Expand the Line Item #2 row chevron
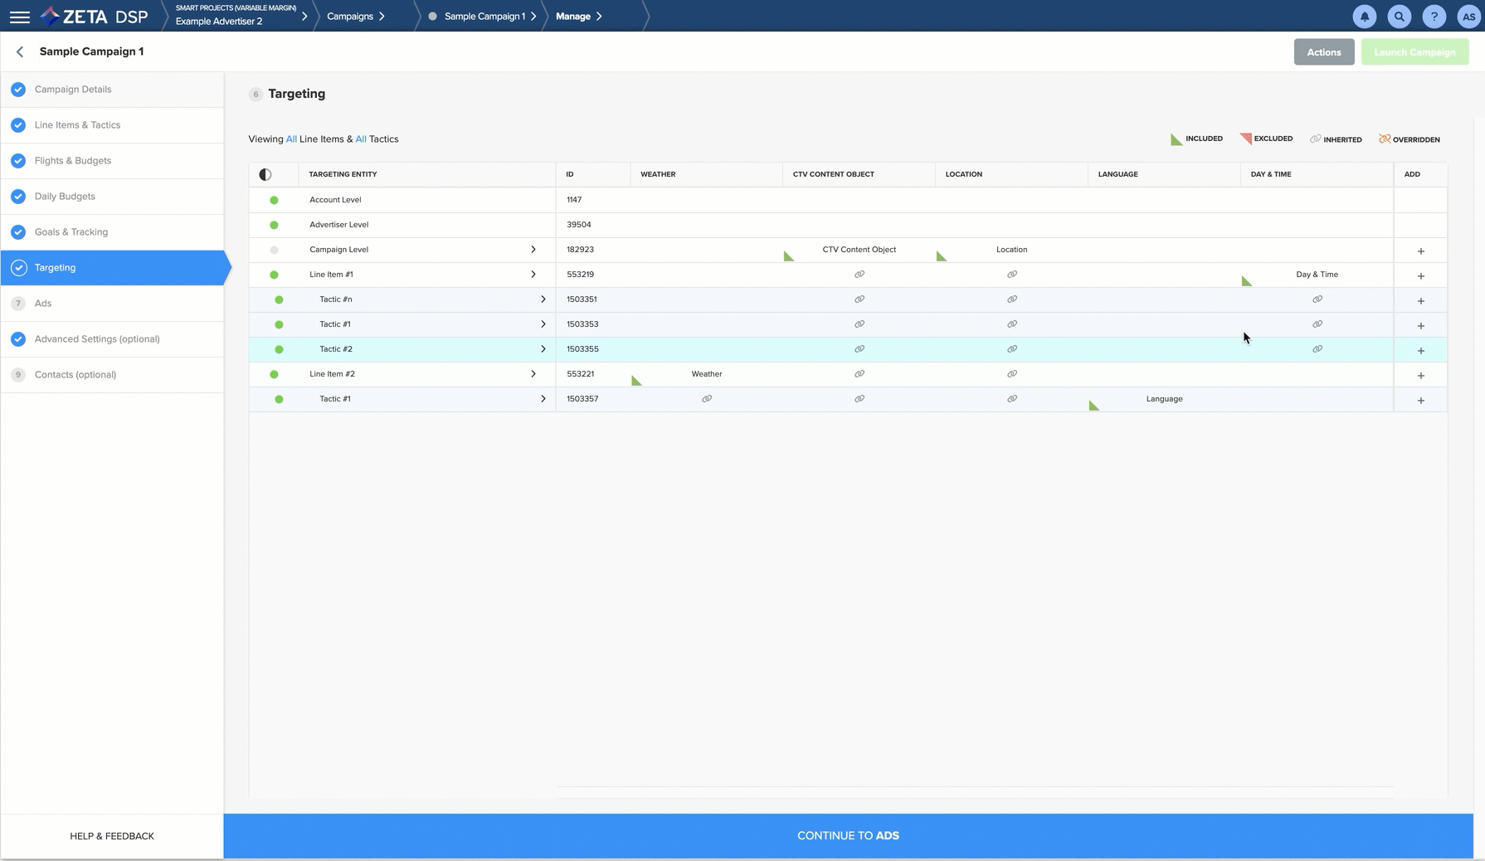1485x861 pixels. coord(533,374)
